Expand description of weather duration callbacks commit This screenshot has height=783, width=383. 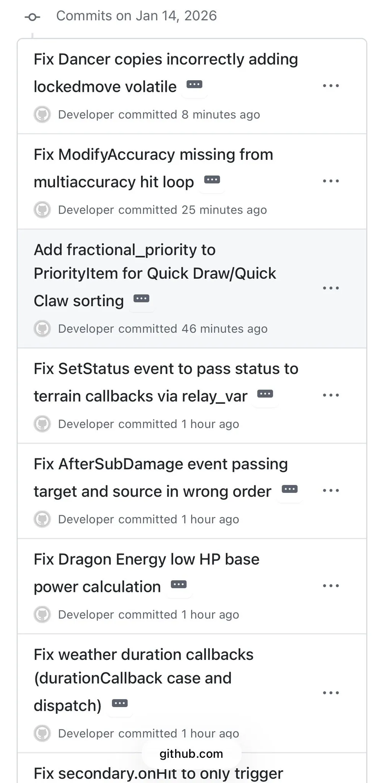click(120, 703)
